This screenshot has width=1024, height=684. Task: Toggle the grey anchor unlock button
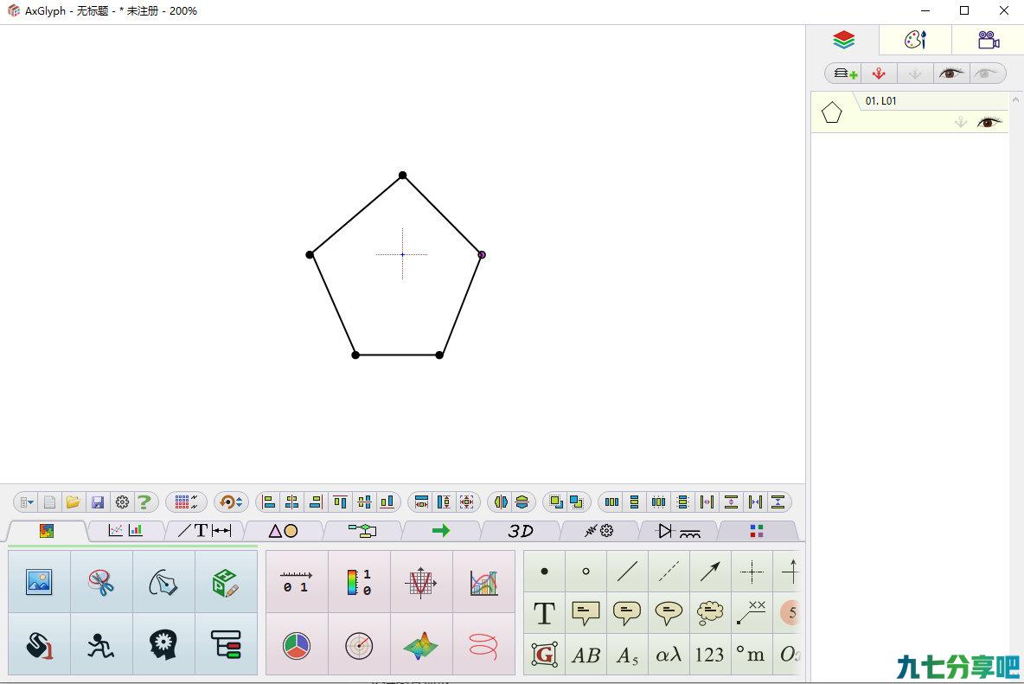pyautogui.click(x=915, y=74)
